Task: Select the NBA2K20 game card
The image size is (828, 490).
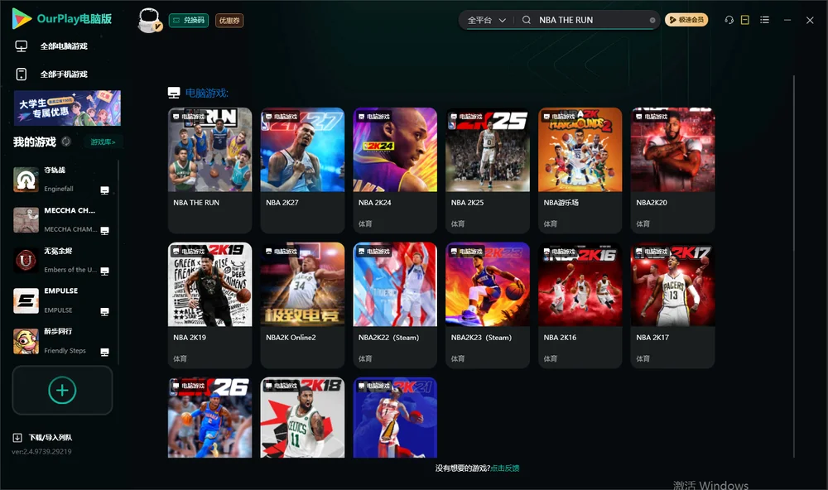Action: point(672,171)
